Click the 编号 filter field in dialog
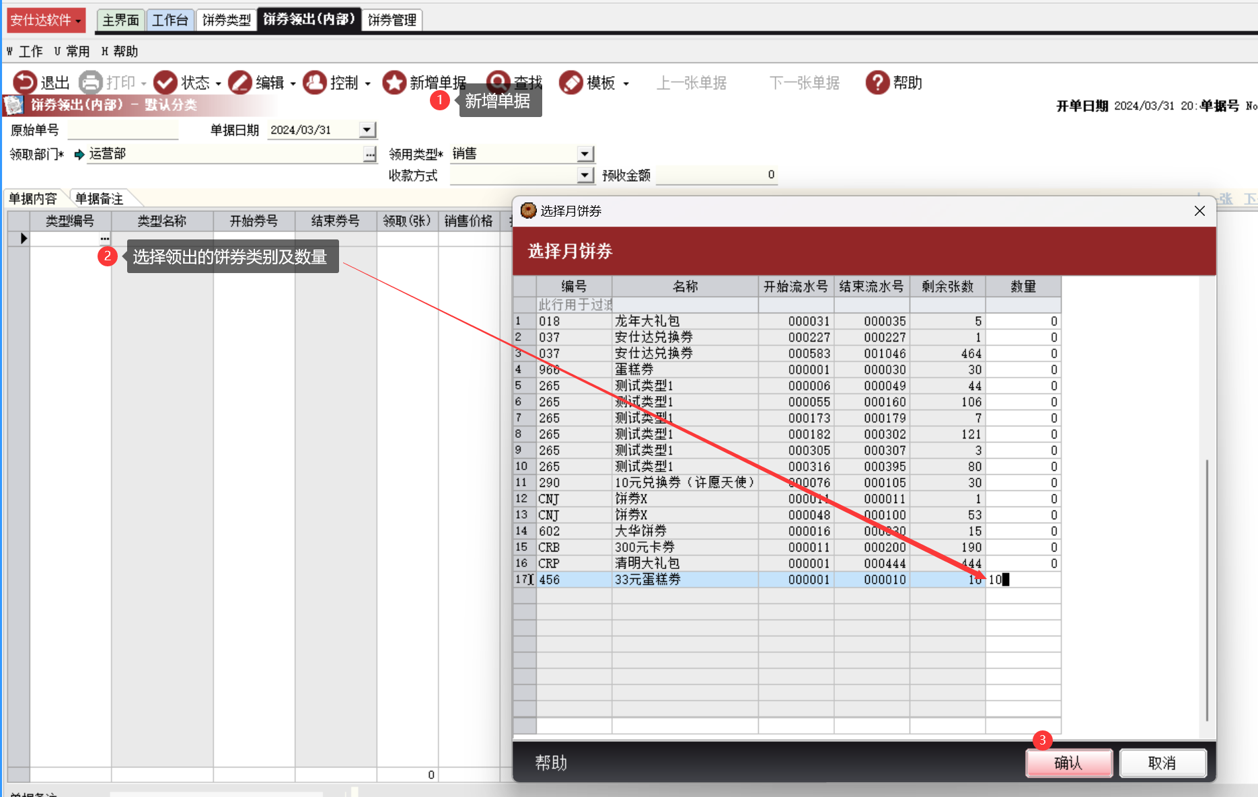Viewport: 1258px width, 797px height. 574,305
